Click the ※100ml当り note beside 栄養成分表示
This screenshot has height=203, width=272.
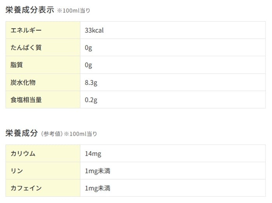(73, 11)
